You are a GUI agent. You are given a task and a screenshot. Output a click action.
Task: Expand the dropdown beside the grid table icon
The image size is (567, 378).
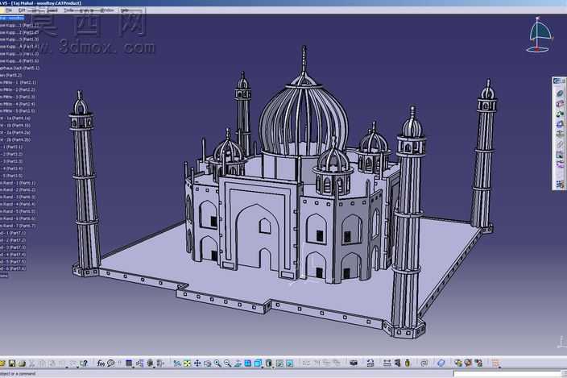tap(133, 368)
